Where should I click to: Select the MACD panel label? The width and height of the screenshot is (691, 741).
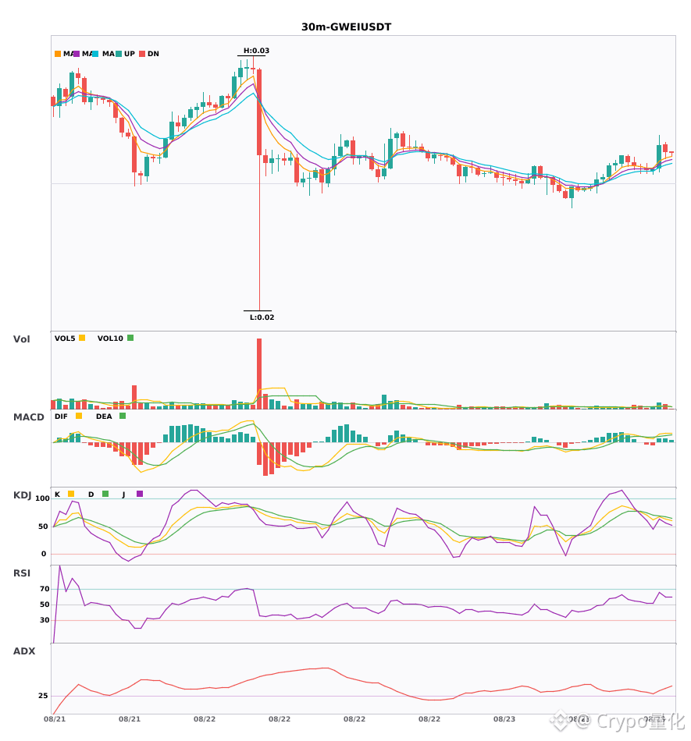pyautogui.click(x=28, y=417)
